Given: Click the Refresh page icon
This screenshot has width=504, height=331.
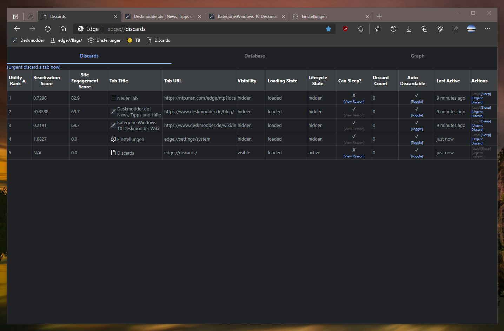Looking at the screenshot, I should pyautogui.click(x=48, y=29).
